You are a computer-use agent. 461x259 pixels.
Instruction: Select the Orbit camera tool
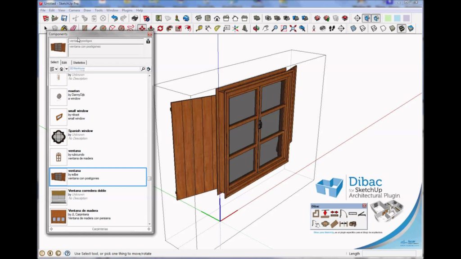pyautogui.click(x=256, y=28)
